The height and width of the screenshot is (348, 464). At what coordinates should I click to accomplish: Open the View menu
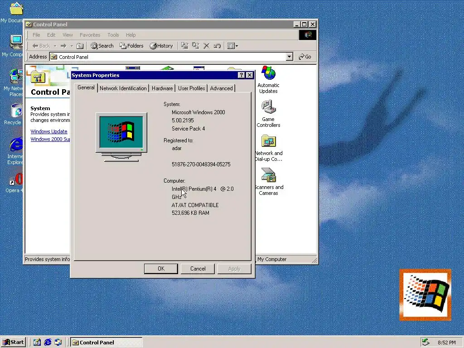pos(68,35)
